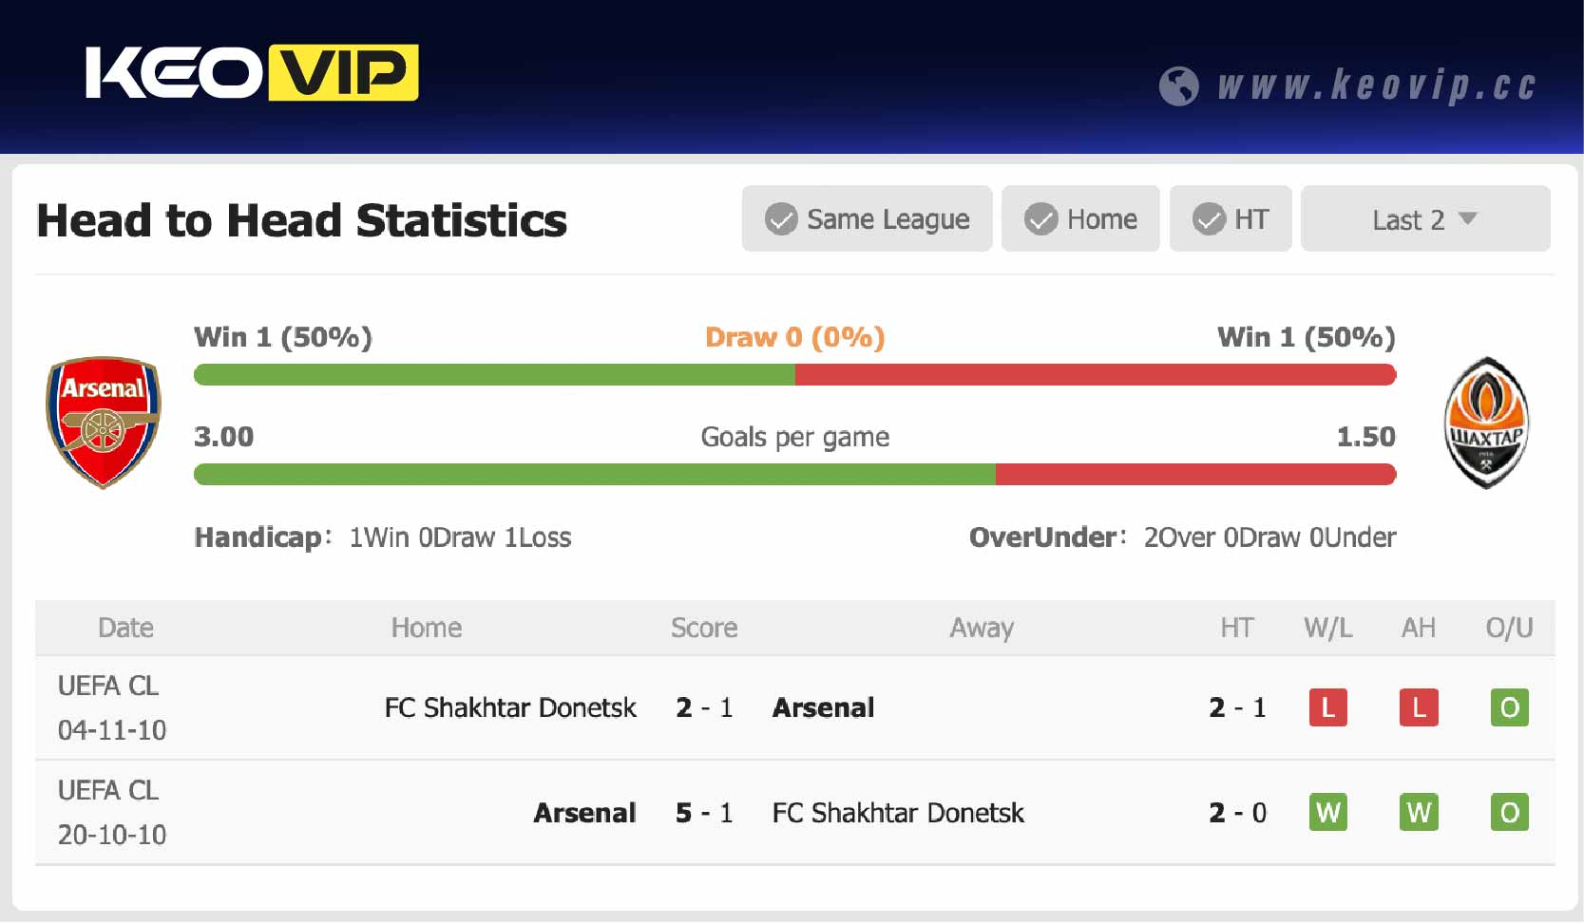Click the green O badge in second row
Screen dimensions: 1584x923
tap(1509, 812)
